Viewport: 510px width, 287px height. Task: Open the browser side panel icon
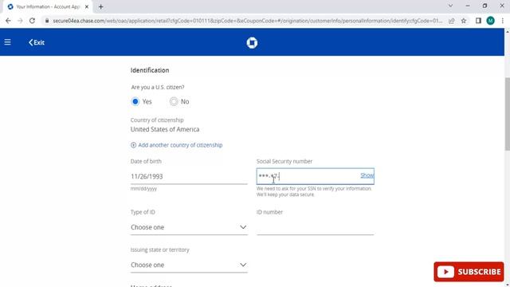[478, 21]
